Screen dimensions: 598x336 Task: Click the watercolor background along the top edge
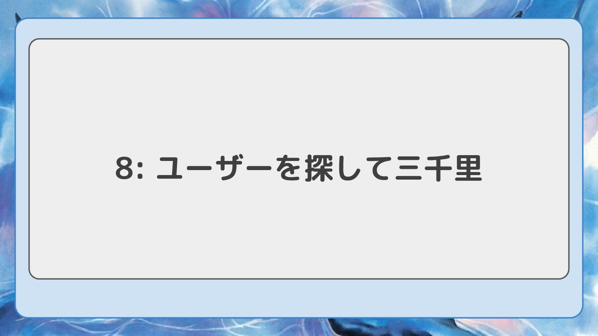(299, 8)
